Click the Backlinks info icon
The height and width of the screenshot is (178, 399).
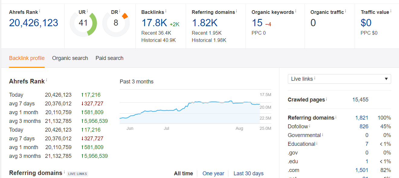pos(166,11)
